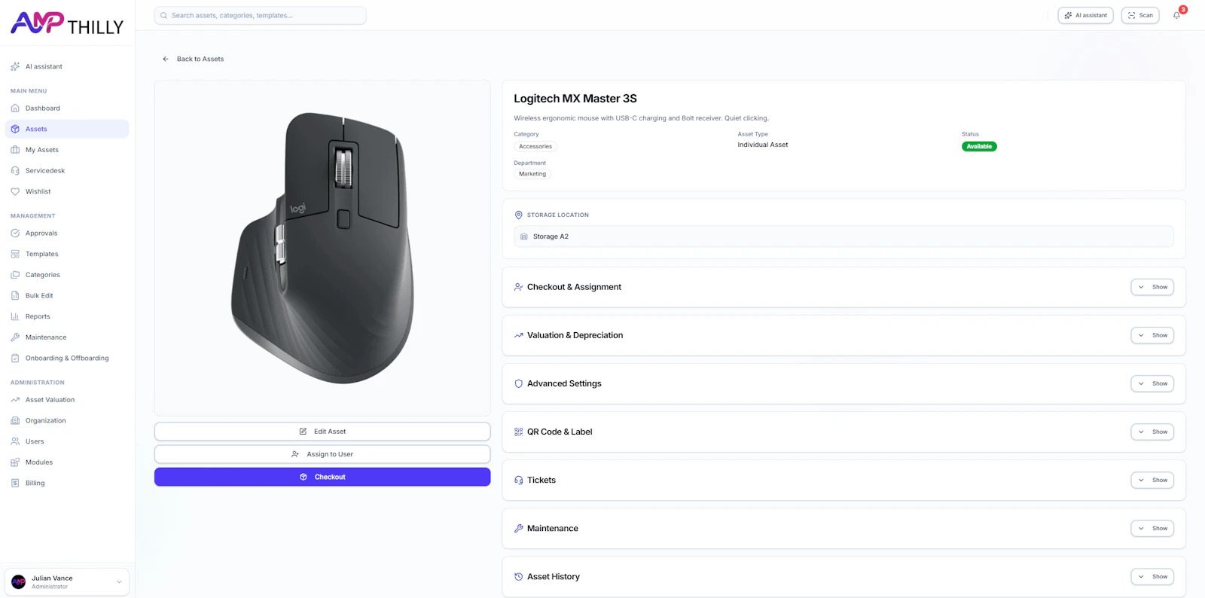This screenshot has width=1205, height=598.
Task: Click the Servicedesk headset icon in sidebar
Action: (x=15, y=171)
